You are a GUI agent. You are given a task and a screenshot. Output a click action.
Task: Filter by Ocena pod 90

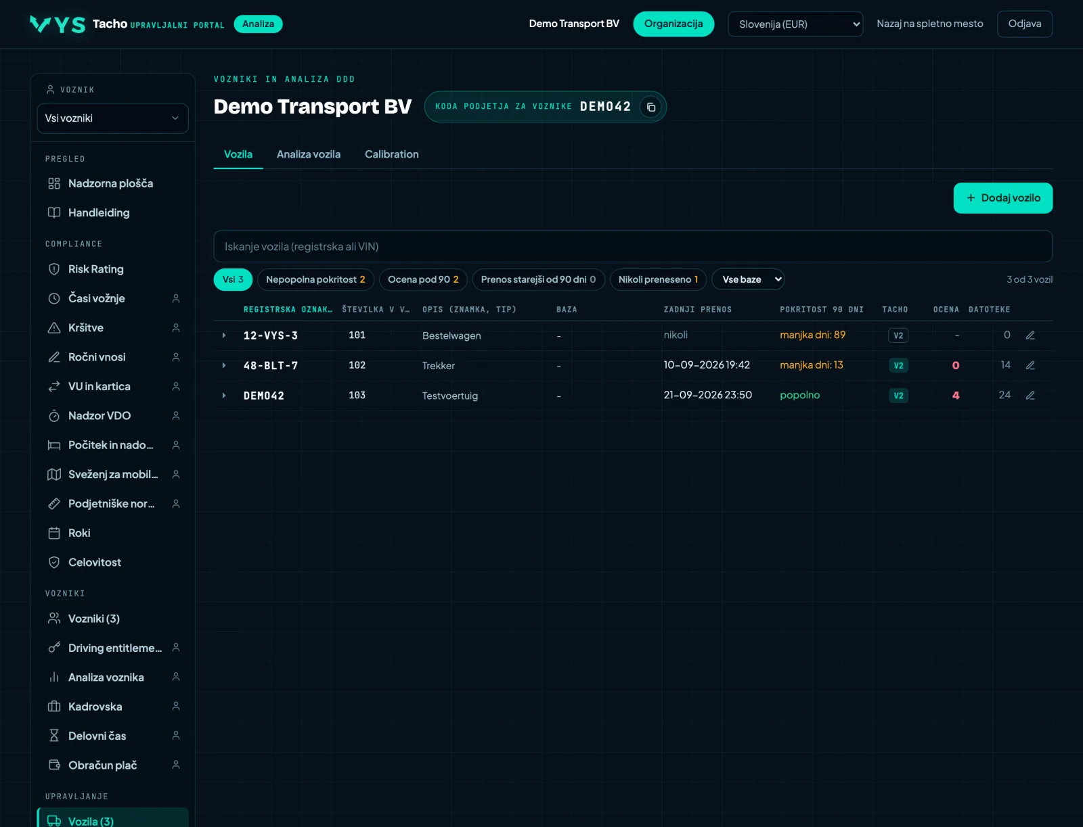(x=423, y=279)
